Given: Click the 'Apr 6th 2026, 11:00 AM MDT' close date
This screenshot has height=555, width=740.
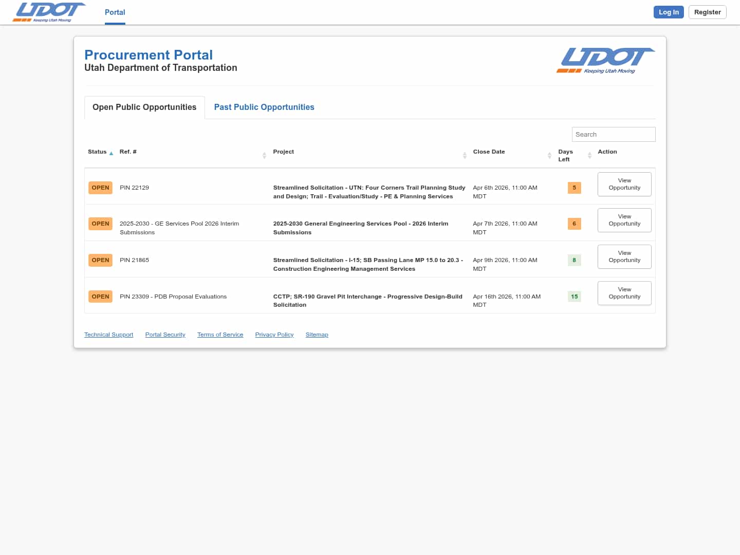Looking at the screenshot, I should pyautogui.click(x=505, y=192).
